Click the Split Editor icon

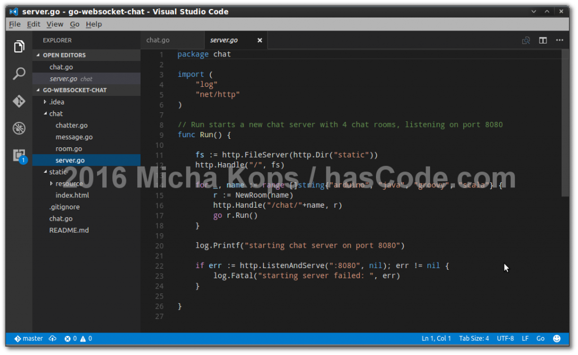[x=542, y=40]
